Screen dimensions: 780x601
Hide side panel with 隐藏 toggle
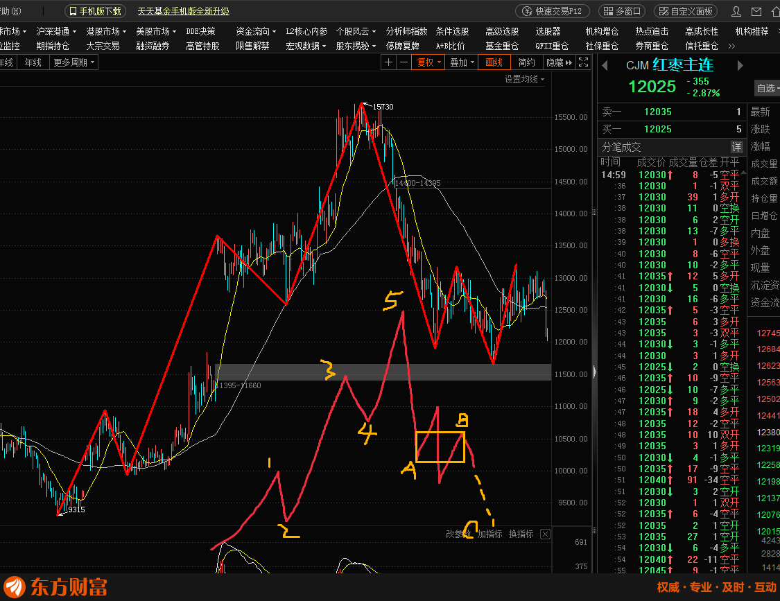coord(560,62)
